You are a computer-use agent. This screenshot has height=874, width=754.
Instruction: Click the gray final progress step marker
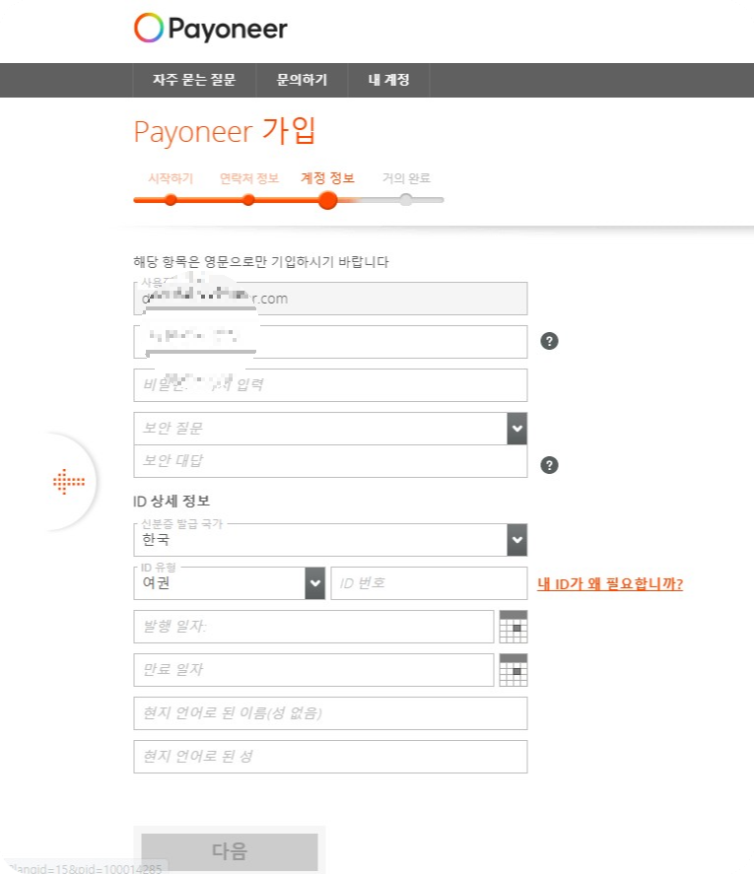406,200
